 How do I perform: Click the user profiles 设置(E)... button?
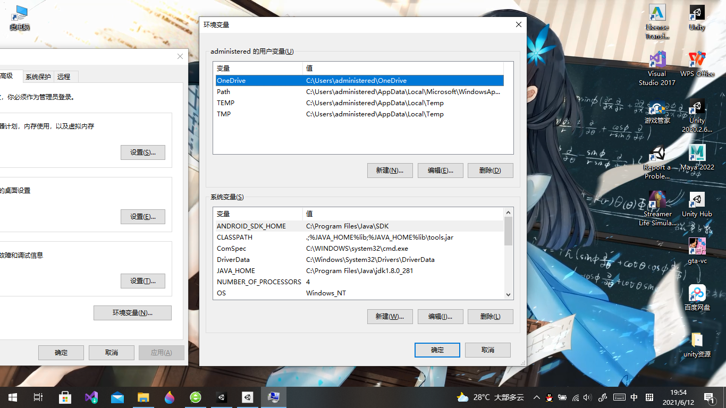[143, 217]
